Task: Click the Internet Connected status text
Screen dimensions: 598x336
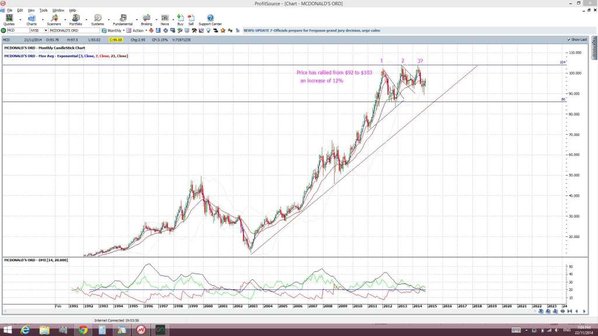Action: 116,321
